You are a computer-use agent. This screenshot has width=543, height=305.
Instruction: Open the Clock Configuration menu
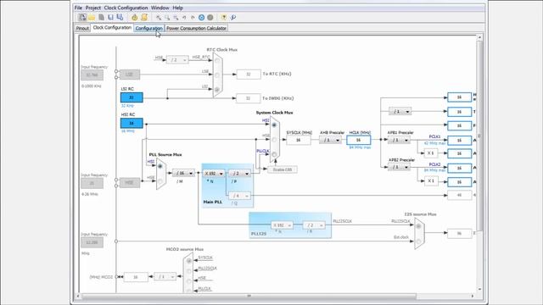click(x=126, y=8)
